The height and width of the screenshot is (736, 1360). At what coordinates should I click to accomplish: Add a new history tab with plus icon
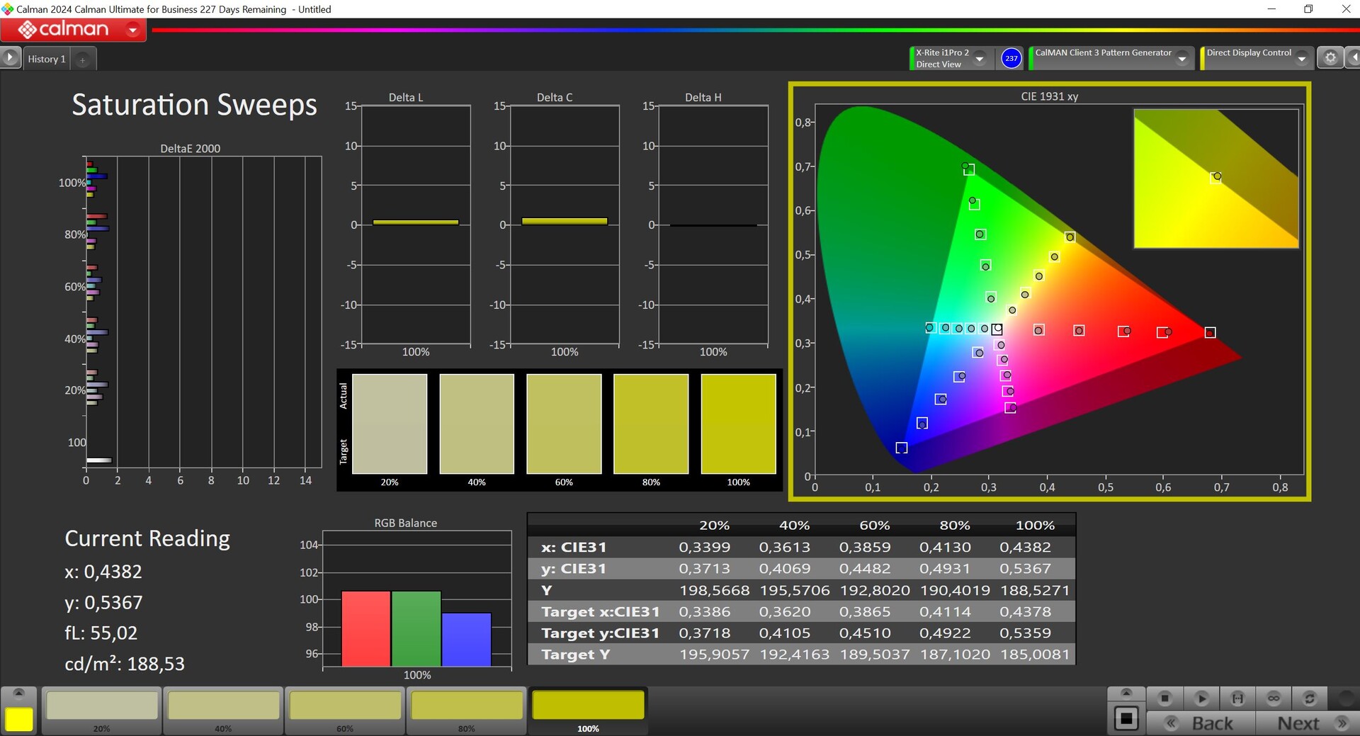coord(82,60)
